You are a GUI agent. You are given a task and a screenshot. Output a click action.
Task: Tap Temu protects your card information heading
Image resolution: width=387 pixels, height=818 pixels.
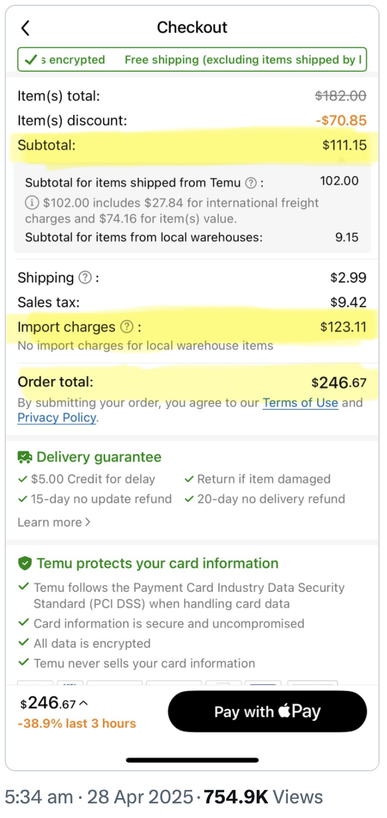[158, 563]
